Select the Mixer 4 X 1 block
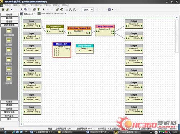The height and width of the screenshot is (134, 180). (x=62, y=50)
